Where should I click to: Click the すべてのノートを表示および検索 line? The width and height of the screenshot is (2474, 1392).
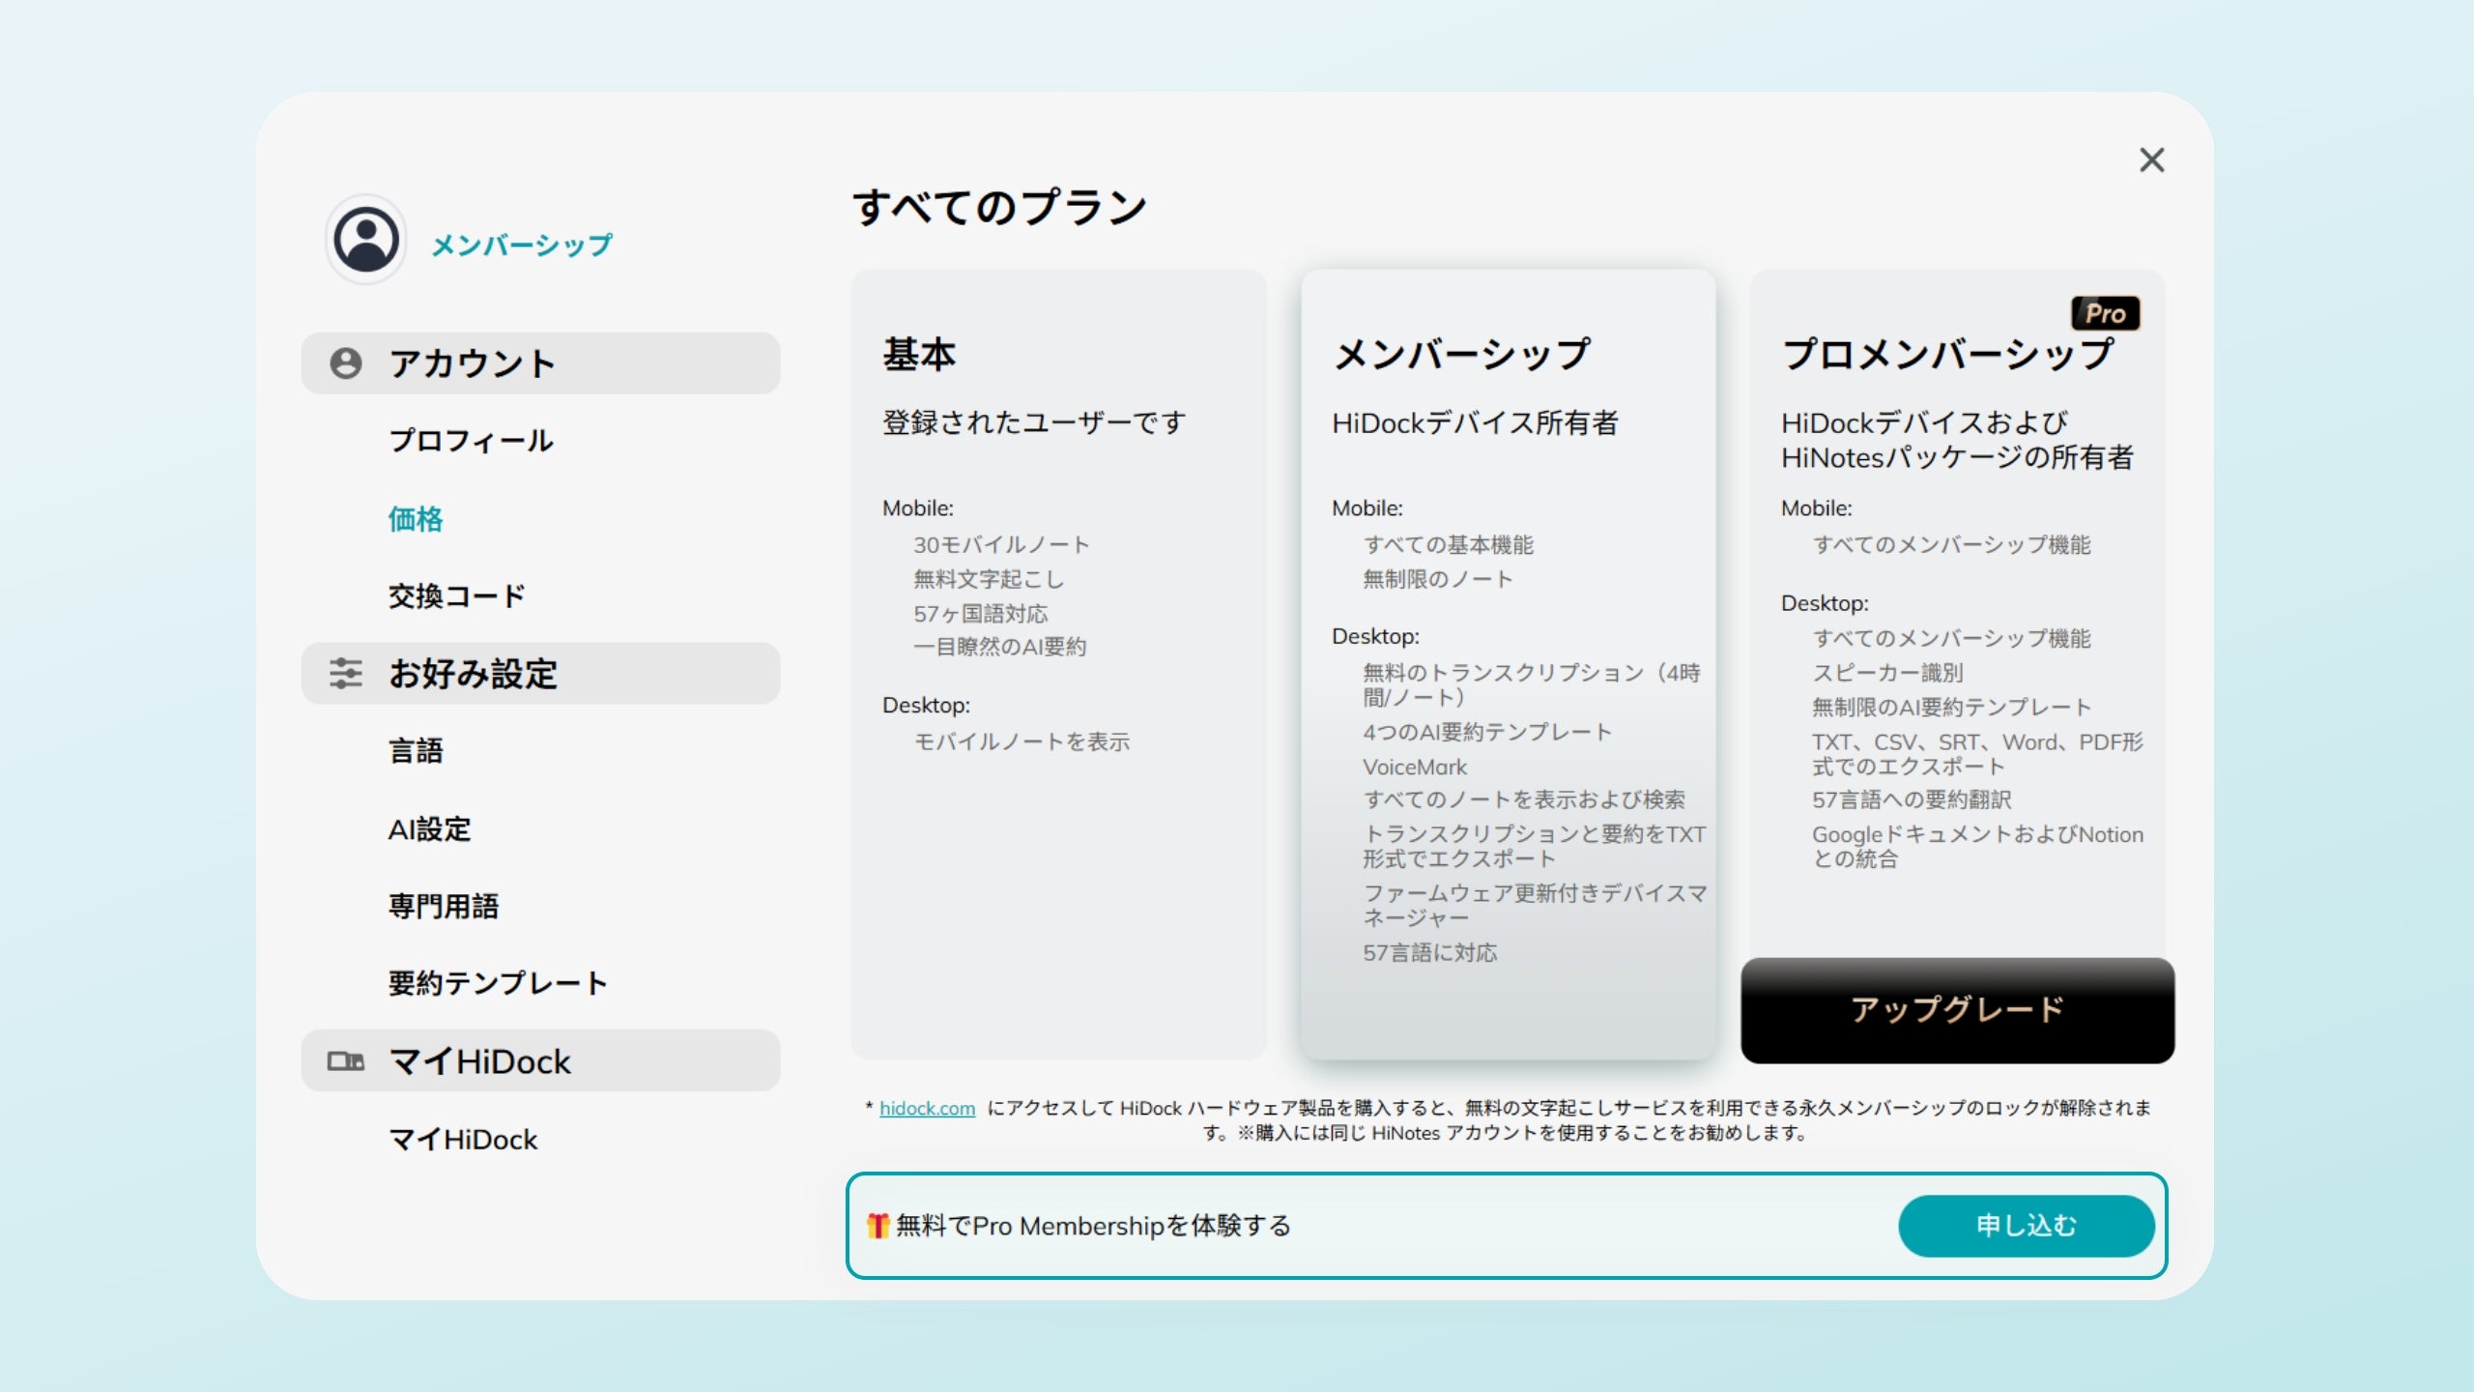click(x=1524, y=799)
